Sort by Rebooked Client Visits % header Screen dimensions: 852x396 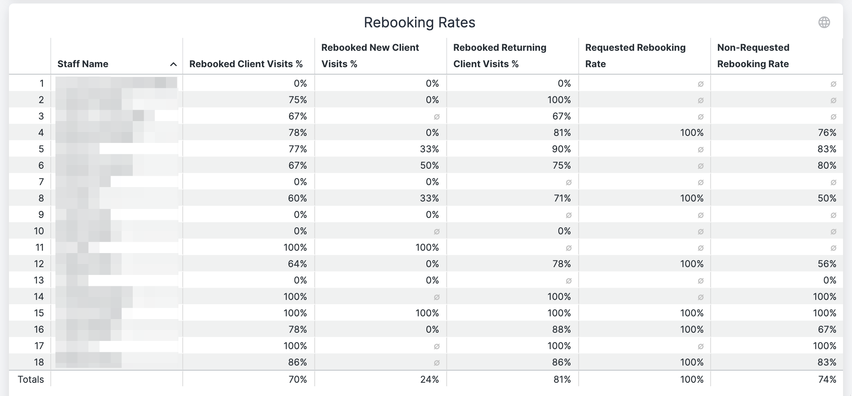coord(246,64)
